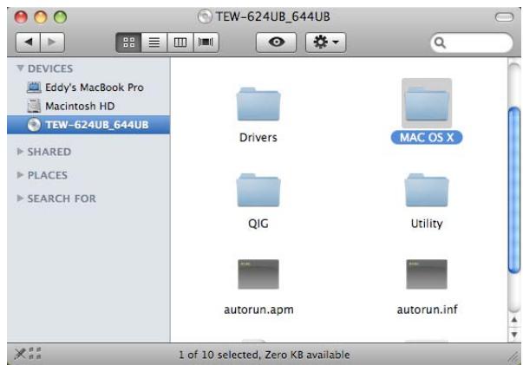Switch to column view
This screenshot has height=365, width=523.
point(180,42)
